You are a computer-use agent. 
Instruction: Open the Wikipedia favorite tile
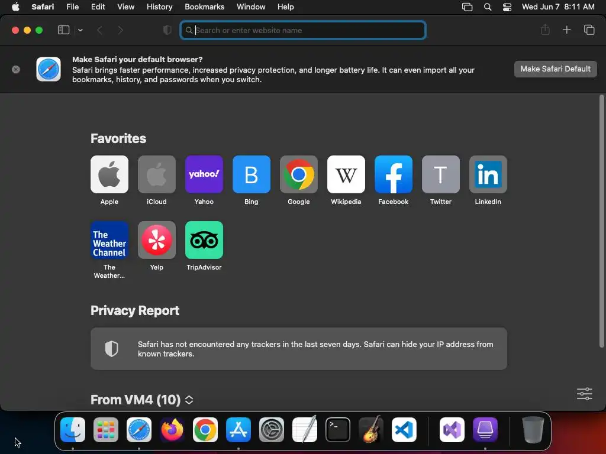click(346, 174)
